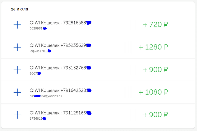Click the + 1080 ₽ amount
The height and width of the screenshot is (131, 197).
(x=153, y=92)
